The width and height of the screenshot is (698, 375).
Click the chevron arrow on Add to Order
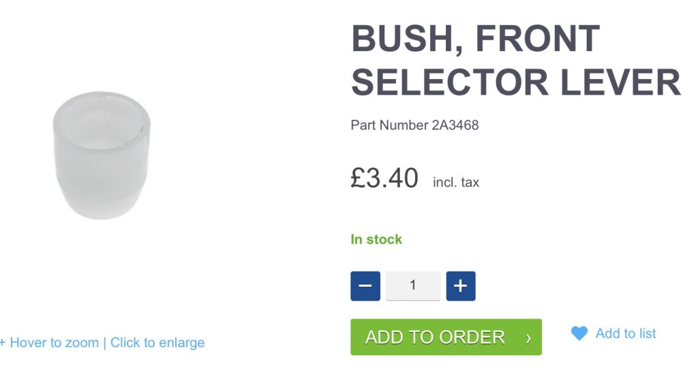click(528, 338)
